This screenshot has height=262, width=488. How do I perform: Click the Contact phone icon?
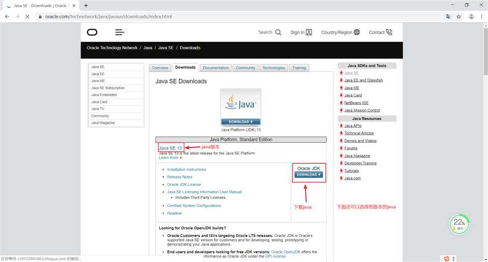coord(389,32)
